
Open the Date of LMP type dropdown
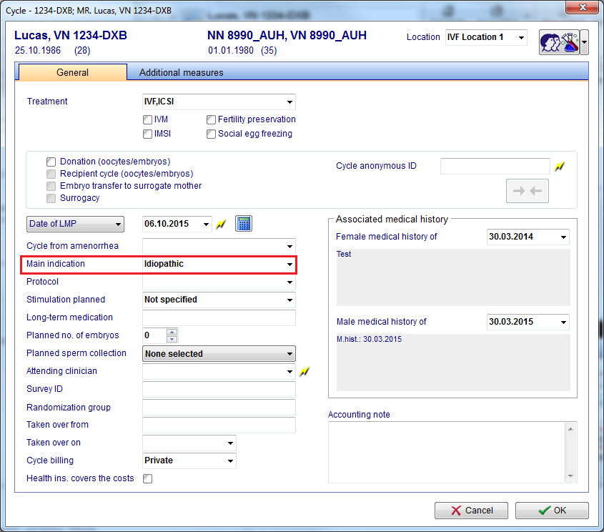[76, 224]
